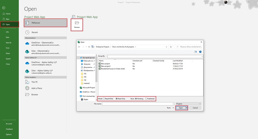The width and height of the screenshot is (258, 139).
Task: Click the back arrow in the backstage sidebar
Action: 4,8
